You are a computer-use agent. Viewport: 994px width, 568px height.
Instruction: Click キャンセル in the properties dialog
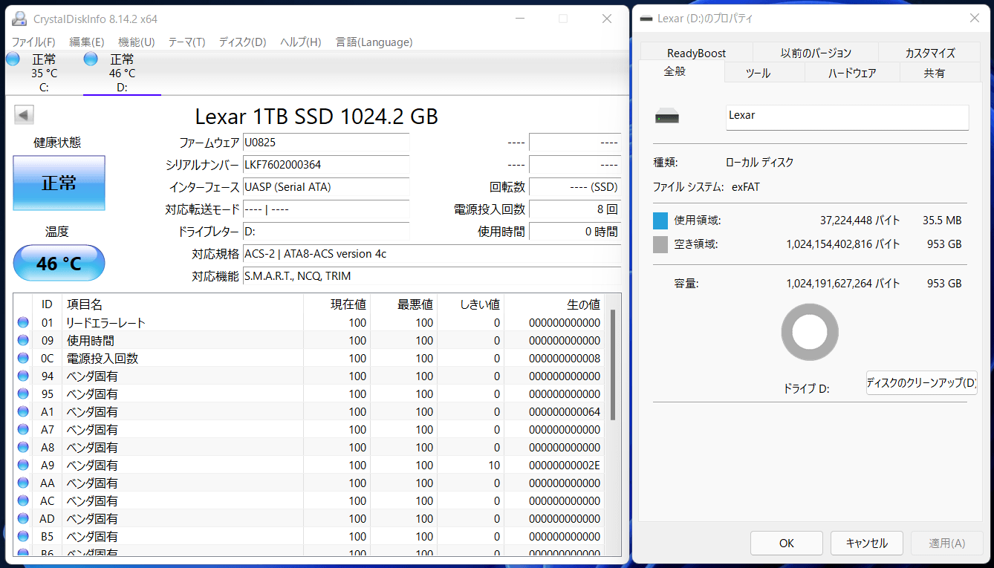[x=867, y=543]
